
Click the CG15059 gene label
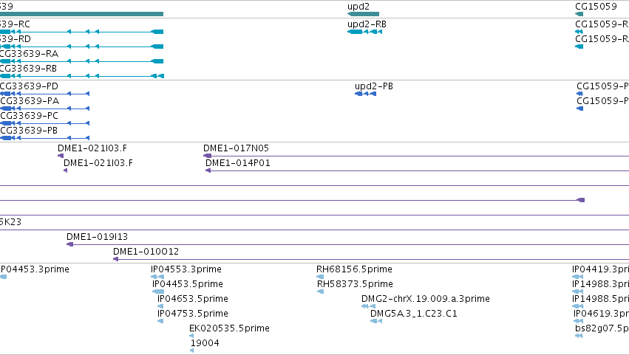596,7
